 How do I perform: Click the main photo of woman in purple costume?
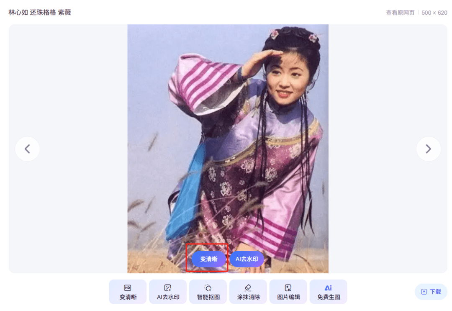pos(228,149)
